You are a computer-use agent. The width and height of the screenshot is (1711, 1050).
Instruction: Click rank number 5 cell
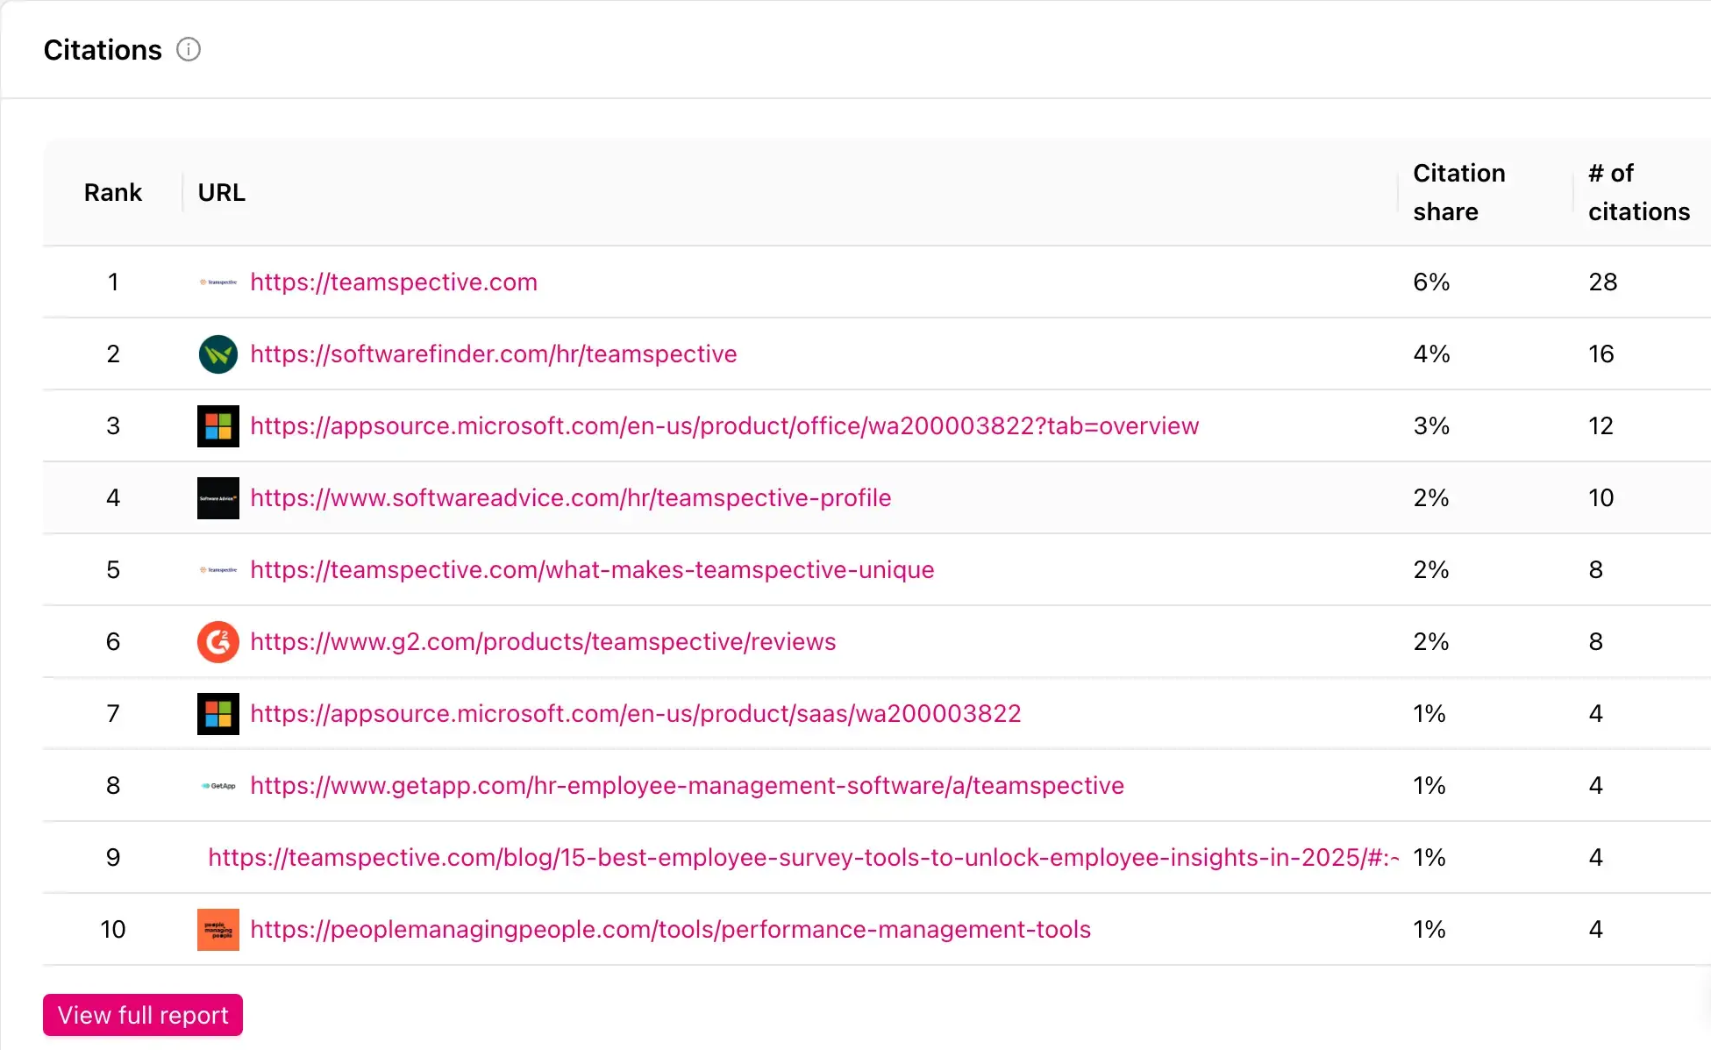[x=113, y=570]
